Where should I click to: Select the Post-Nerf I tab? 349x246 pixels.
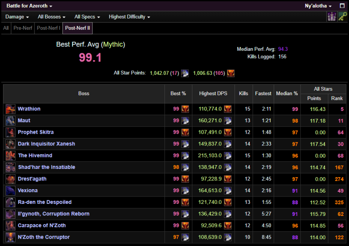tap(49, 28)
